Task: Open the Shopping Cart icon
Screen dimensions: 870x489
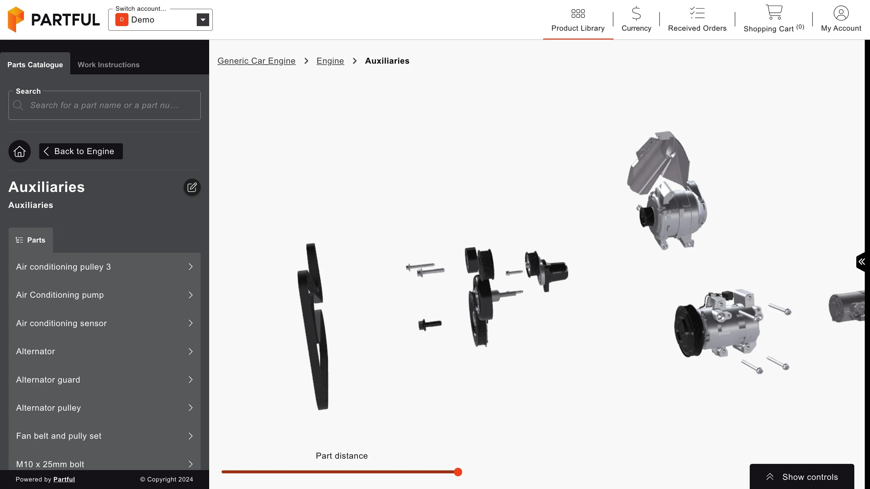Action: click(x=774, y=12)
